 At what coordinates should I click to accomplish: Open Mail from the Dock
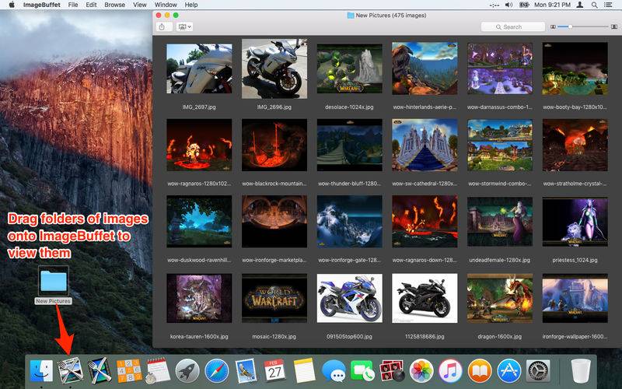coord(246,371)
